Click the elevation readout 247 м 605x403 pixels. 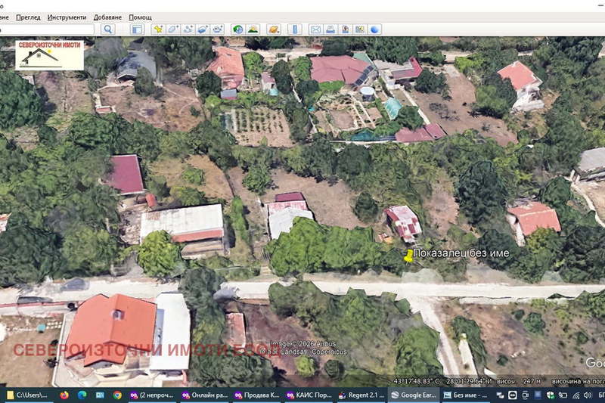tap(532, 381)
